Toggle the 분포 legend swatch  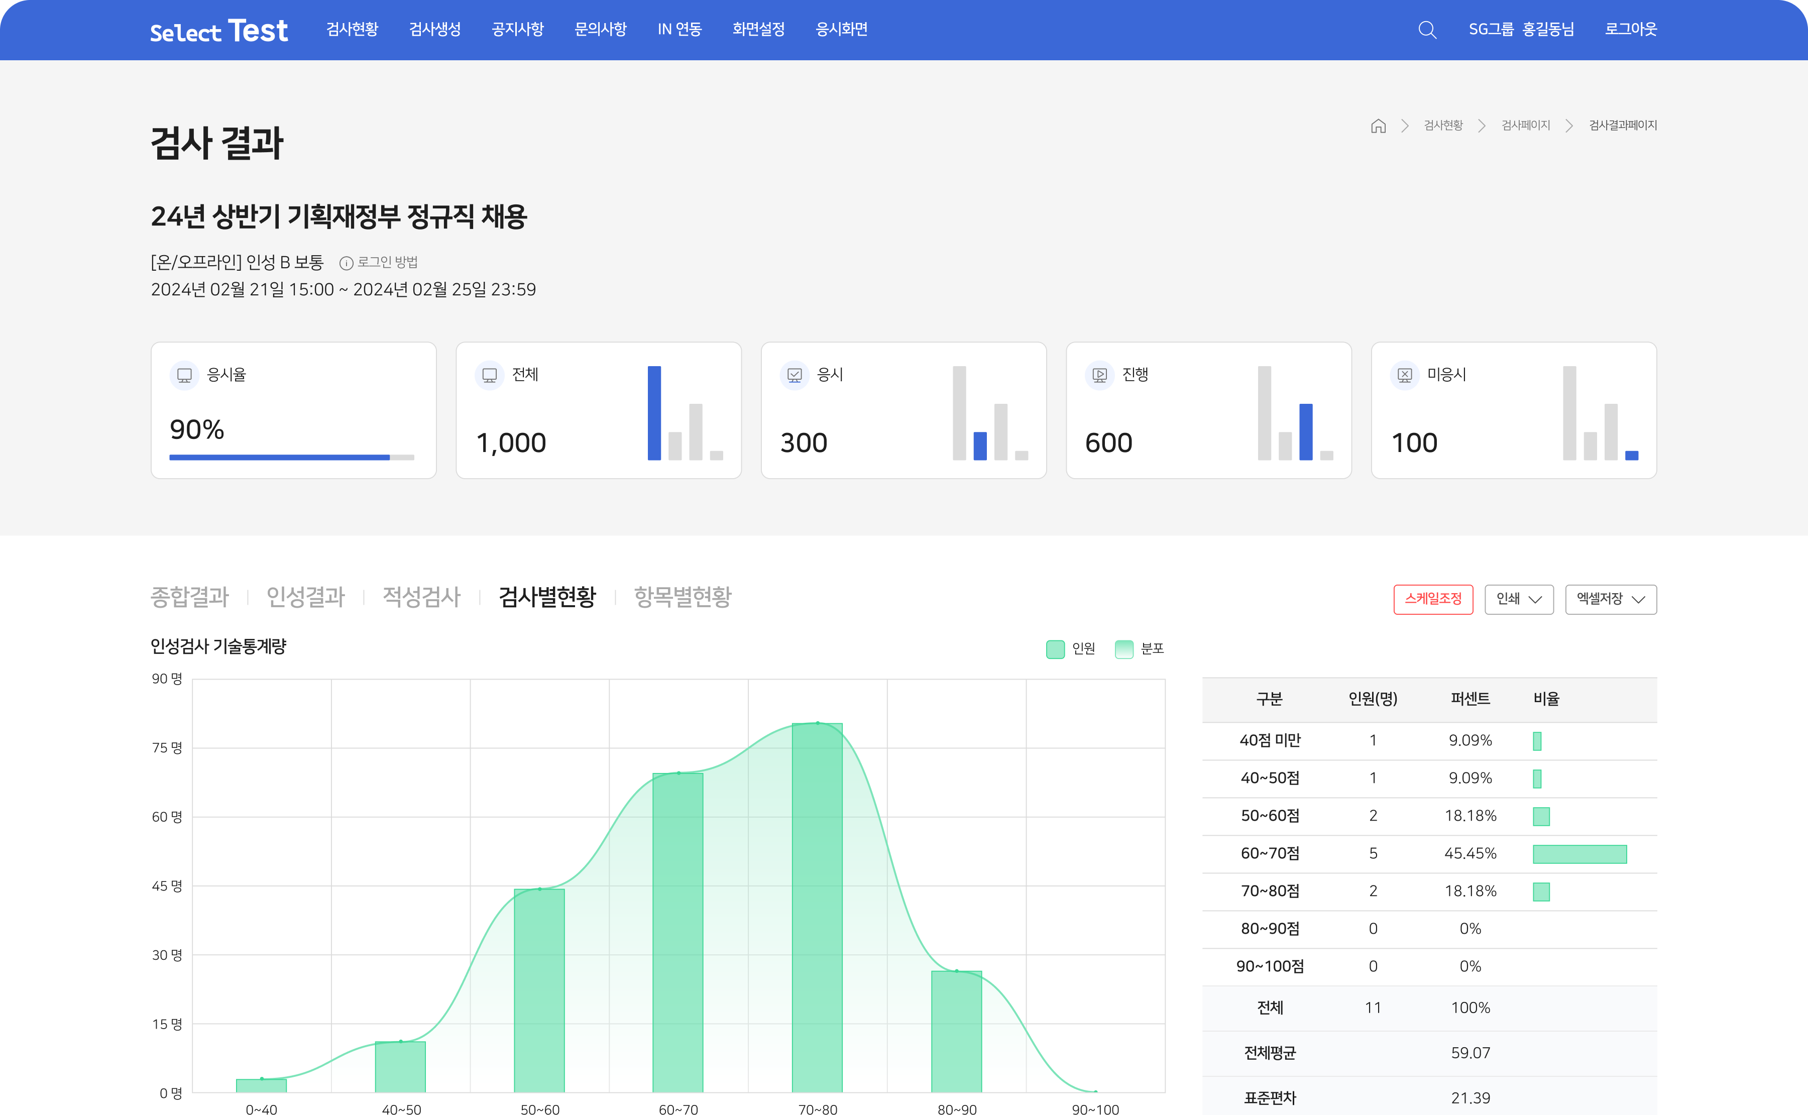click(x=1124, y=649)
